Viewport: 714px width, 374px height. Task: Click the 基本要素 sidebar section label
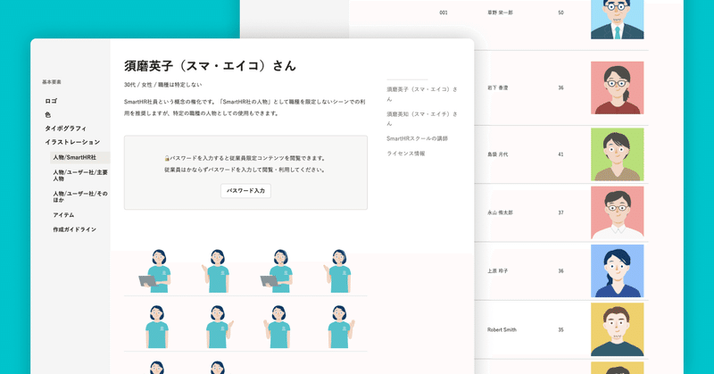point(52,82)
